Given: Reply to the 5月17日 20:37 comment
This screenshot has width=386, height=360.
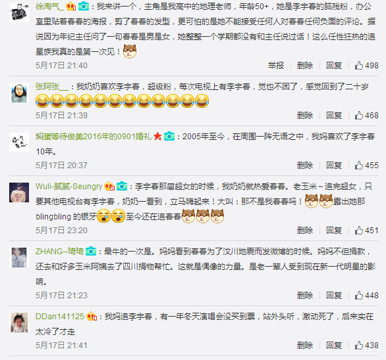Looking at the screenshot, I should tap(334, 166).
